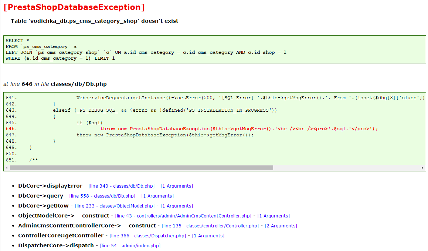Click code line 647 throw new PrestaShopDatabaseException

[130, 135]
